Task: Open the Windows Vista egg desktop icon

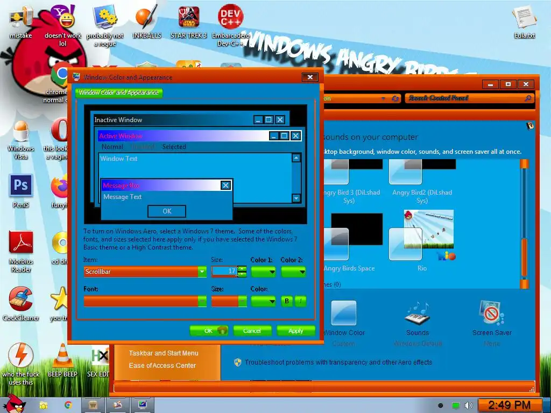Action: [20, 140]
